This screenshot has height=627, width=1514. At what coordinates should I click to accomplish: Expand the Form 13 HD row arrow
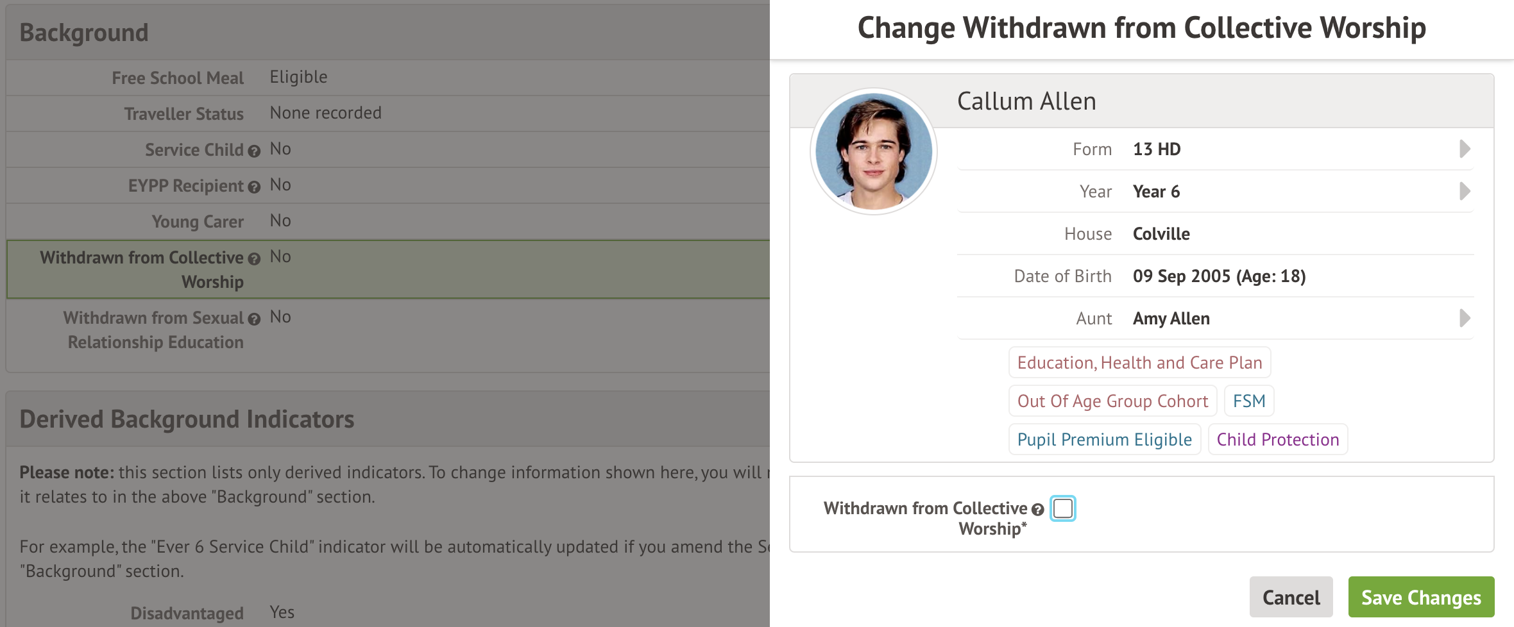[x=1465, y=149]
